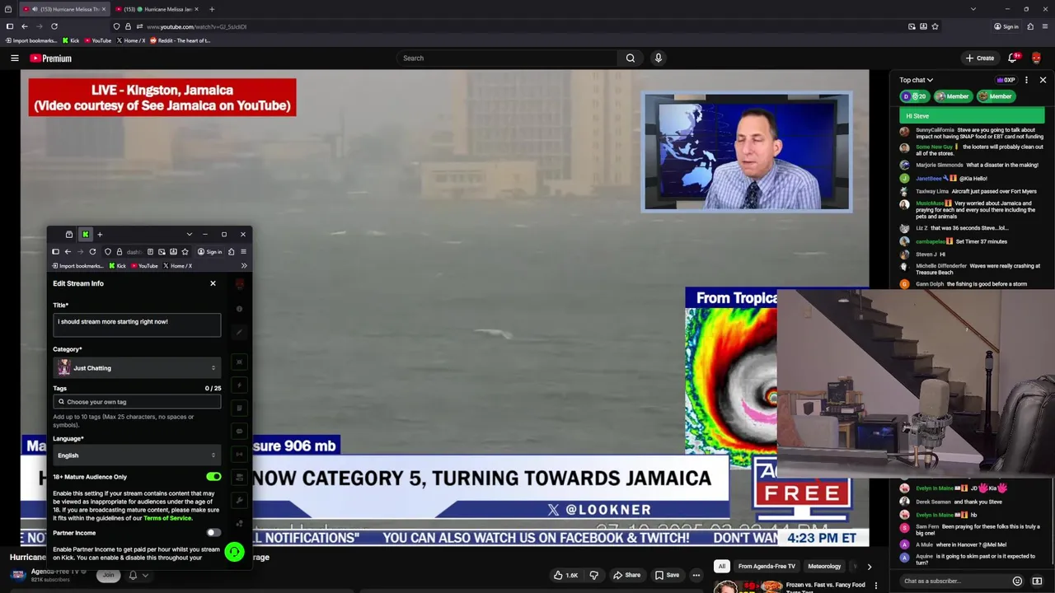
Task: Close the live chat panel
Action: point(1043,80)
